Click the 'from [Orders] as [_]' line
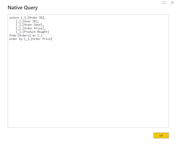This screenshot has height=146, width=176. (26, 36)
